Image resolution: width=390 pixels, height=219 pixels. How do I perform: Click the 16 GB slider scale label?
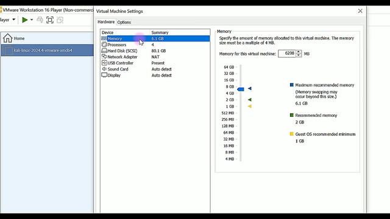pos(229,80)
